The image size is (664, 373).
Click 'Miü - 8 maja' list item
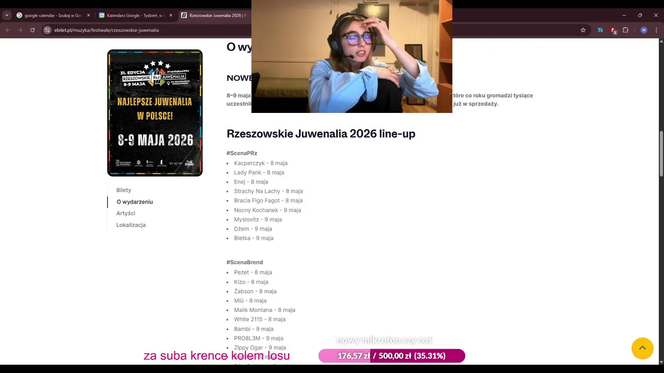[x=250, y=300]
